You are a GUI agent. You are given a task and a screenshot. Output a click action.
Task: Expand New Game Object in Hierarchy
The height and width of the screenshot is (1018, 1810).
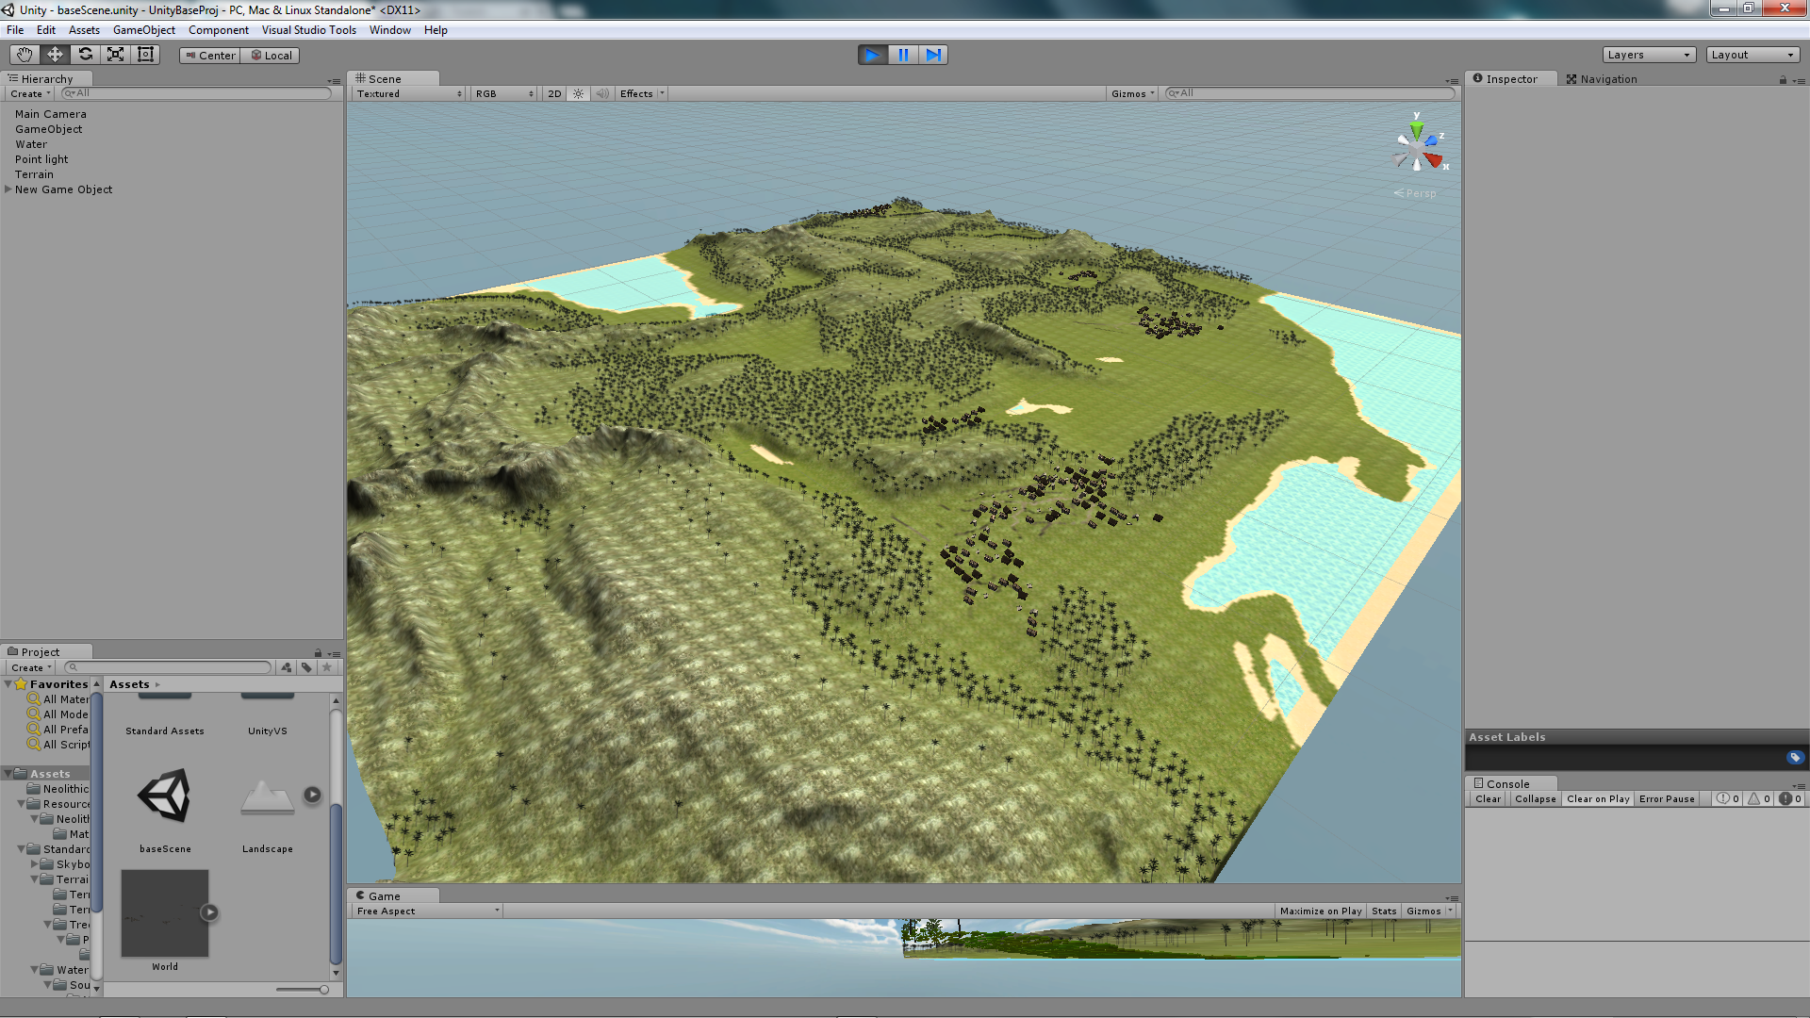point(8,189)
